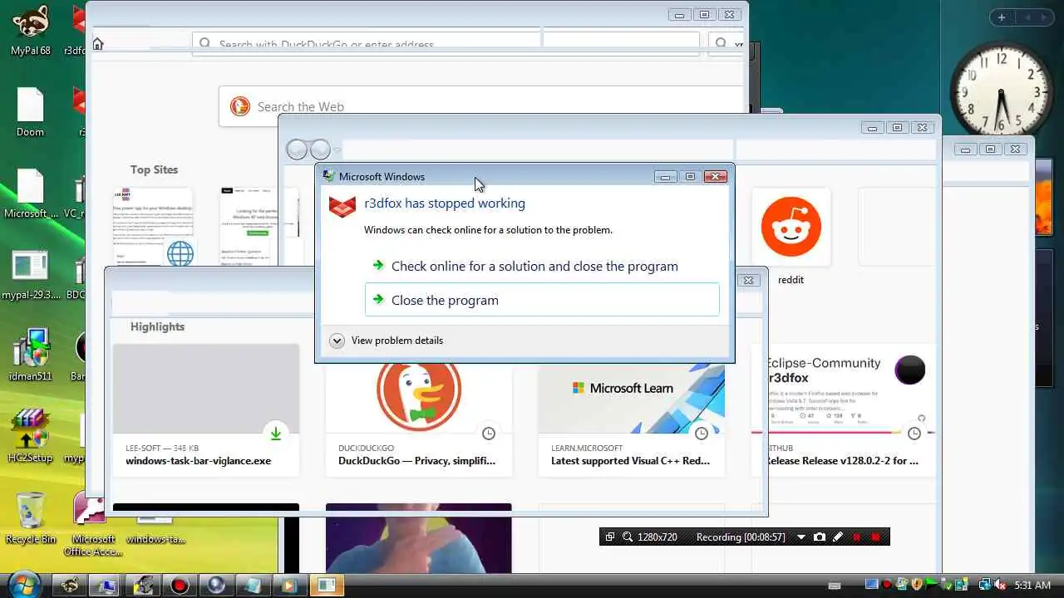This screenshot has width=1064, height=598.
Task: Click 'Release Release v128.0.2-2 for ...' title
Action: [x=843, y=461]
